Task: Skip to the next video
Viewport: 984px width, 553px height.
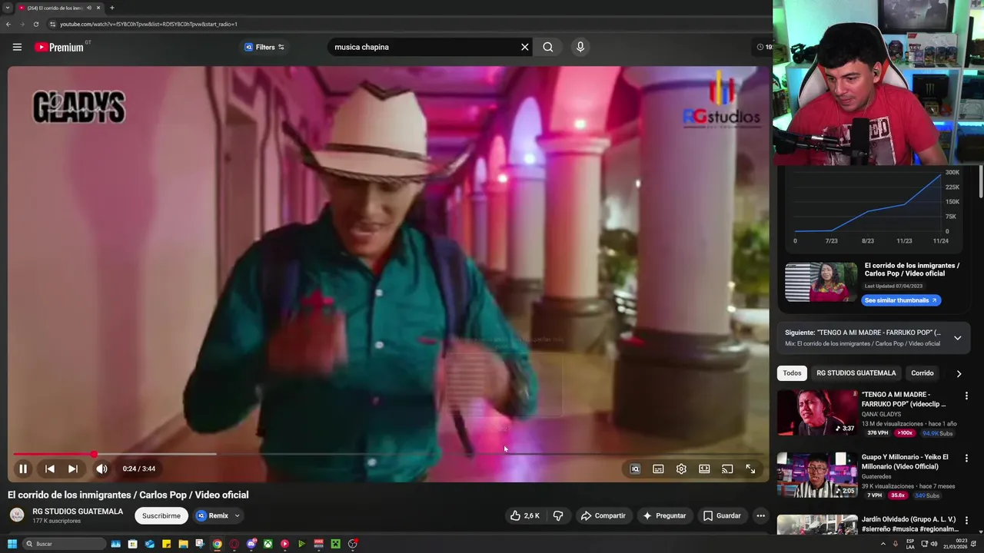Action: tap(73, 469)
